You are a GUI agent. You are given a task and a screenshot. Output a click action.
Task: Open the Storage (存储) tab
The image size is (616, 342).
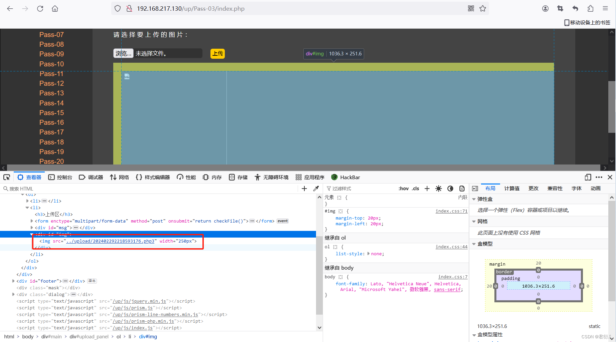238,177
